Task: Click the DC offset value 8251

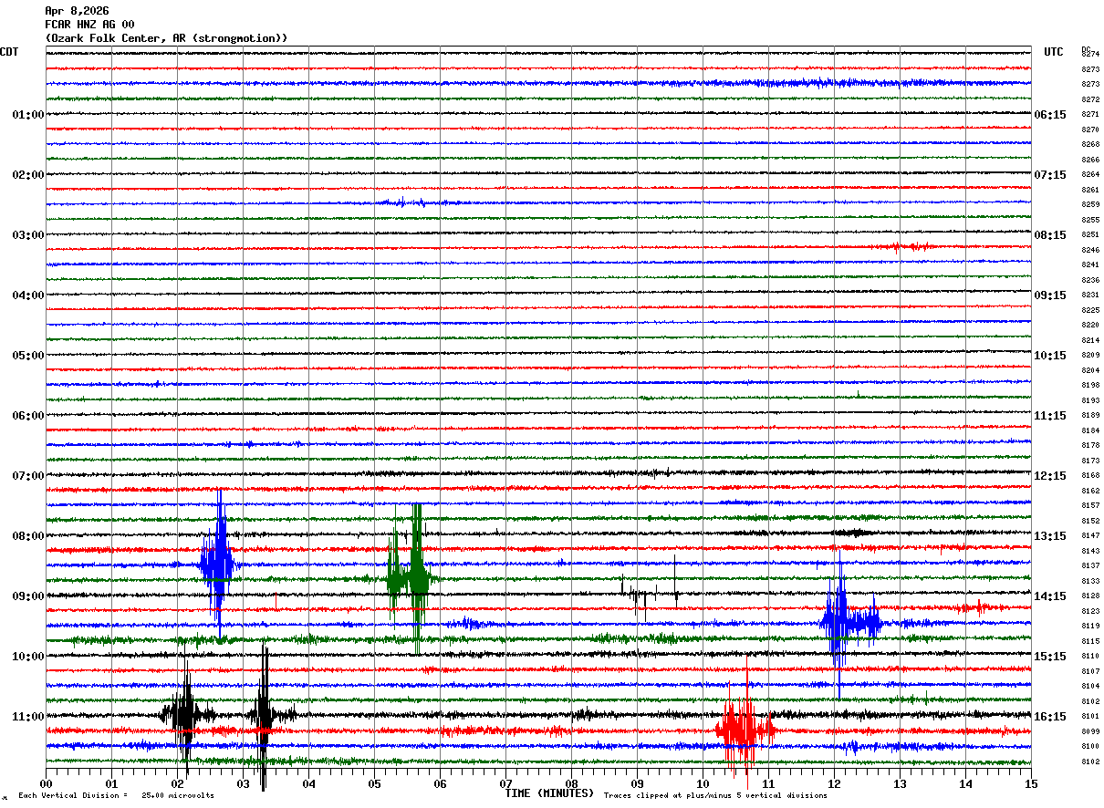Action: (1090, 235)
